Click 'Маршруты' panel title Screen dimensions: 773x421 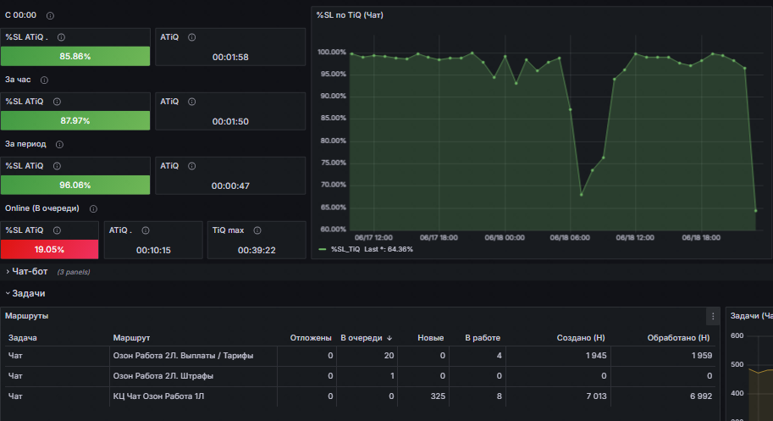(x=26, y=316)
